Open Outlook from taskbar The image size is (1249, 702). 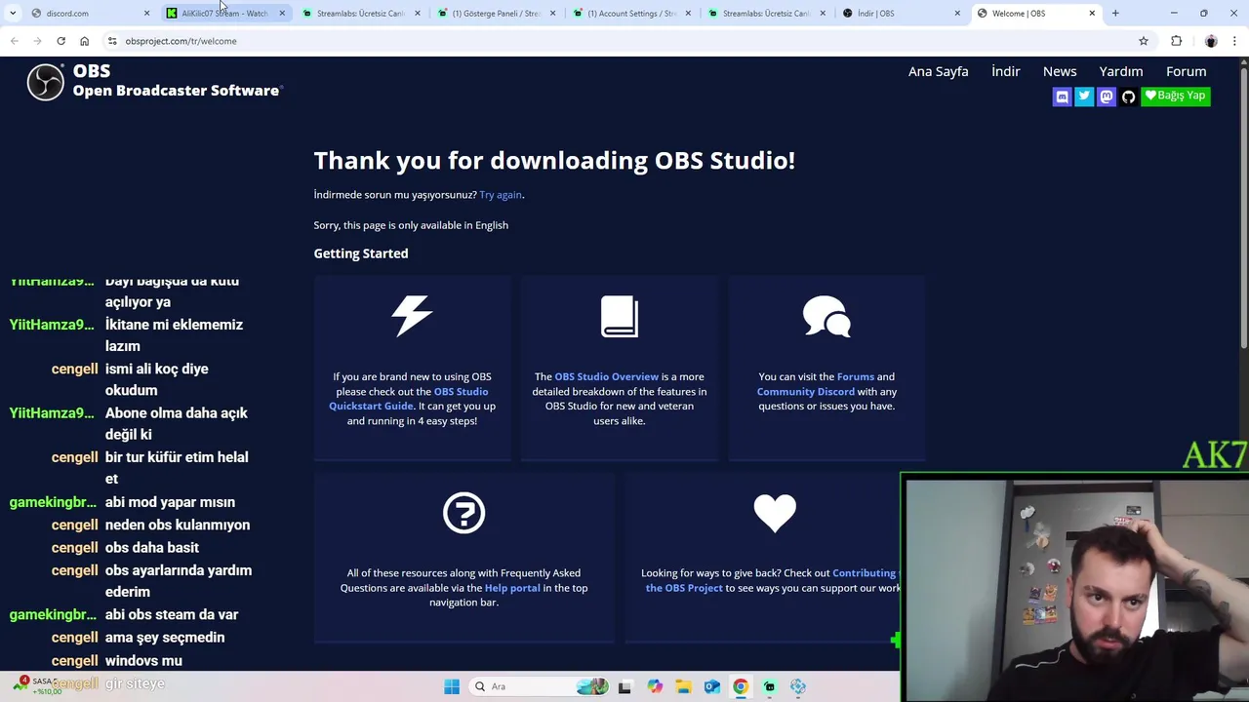pos(712,686)
